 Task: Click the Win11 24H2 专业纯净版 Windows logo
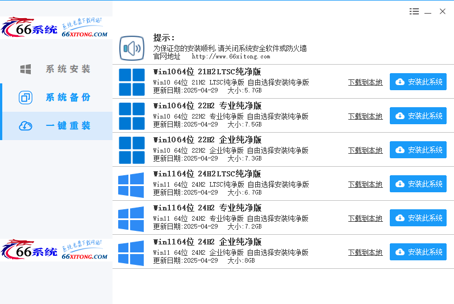click(x=131, y=219)
